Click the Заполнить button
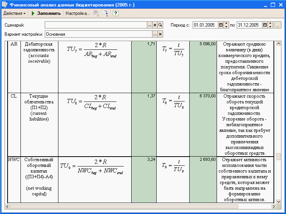 click(x=49, y=13)
